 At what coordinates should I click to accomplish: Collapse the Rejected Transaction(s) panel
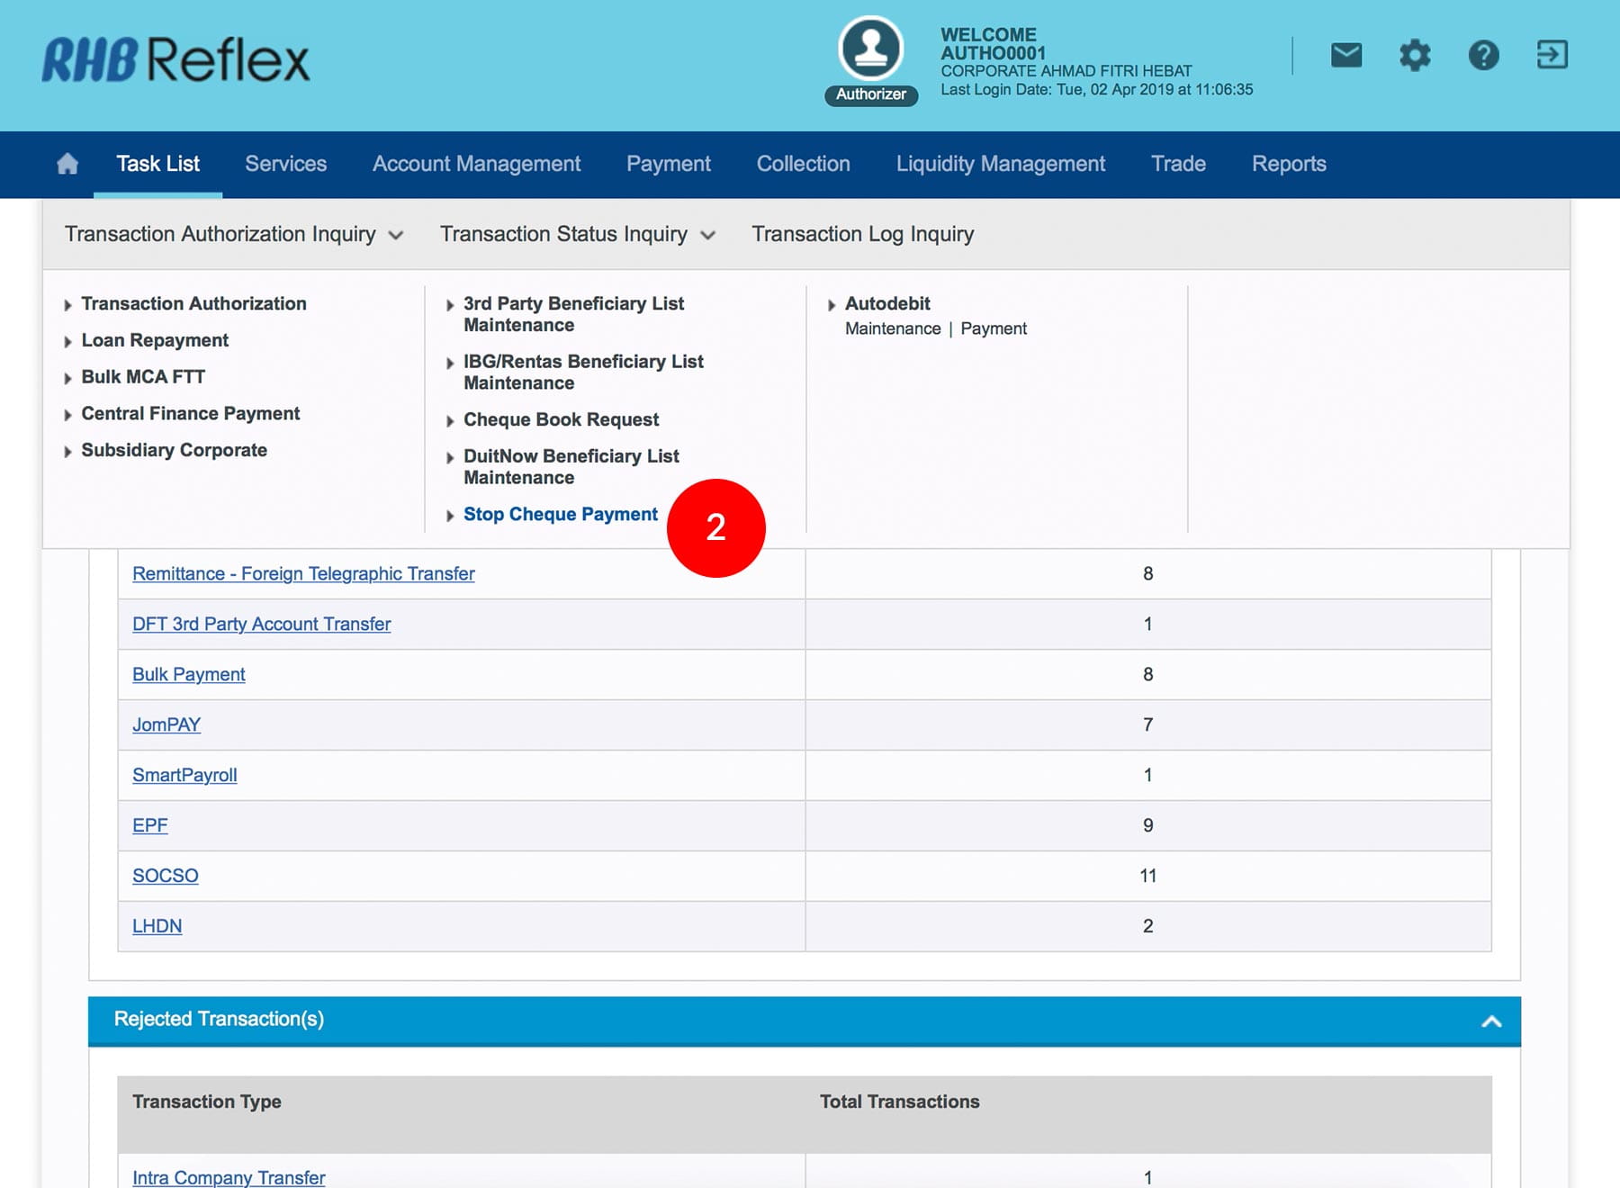(x=1490, y=1021)
